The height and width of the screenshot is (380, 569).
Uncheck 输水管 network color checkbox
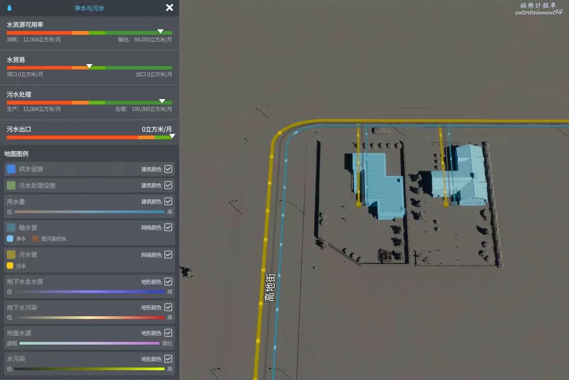click(168, 228)
